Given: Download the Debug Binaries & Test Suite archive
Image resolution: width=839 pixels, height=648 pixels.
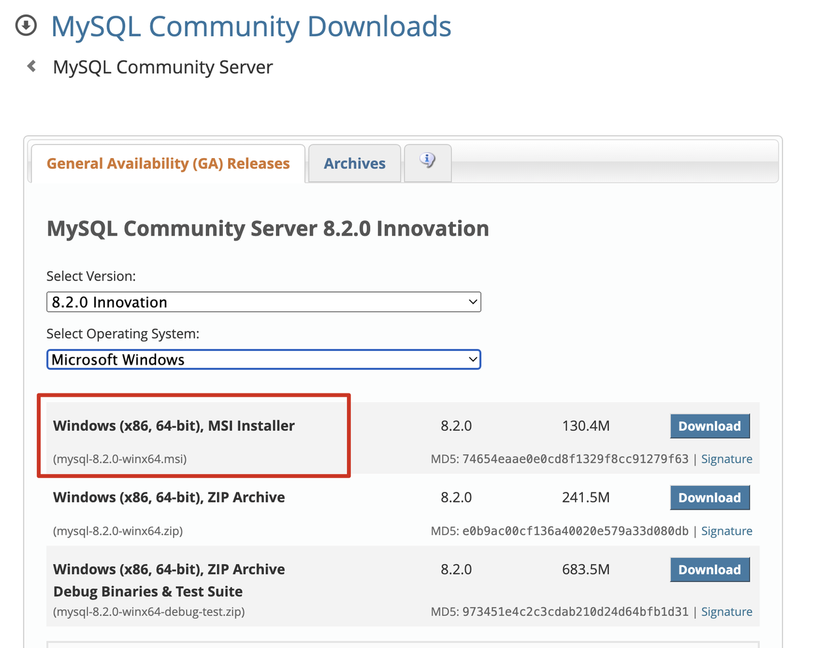Looking at the screenshot, I should [x=710, y=569].
